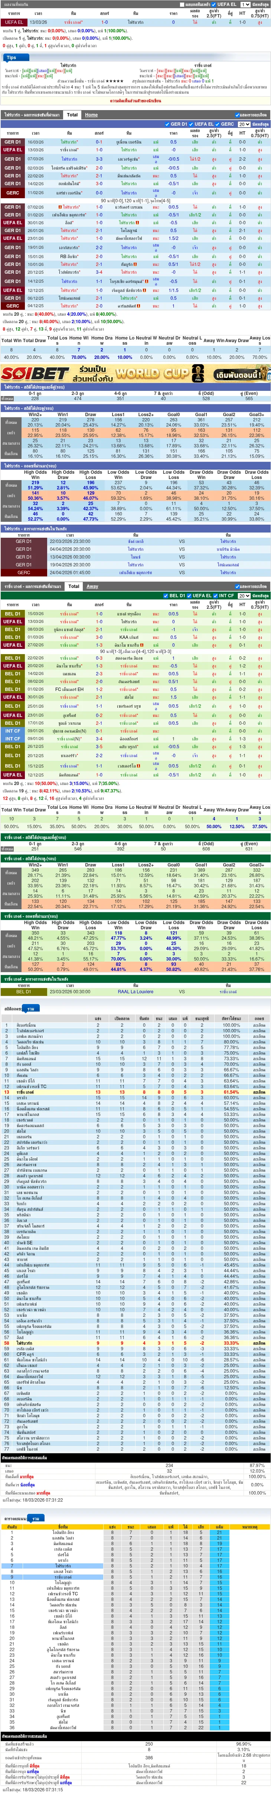This screenshot has width=271, height=1798.
Task: Click the 3-5 score on 26/12/25 row
Action: 99,747
